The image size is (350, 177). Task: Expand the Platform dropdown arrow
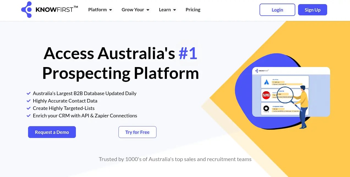coord(111,10)
